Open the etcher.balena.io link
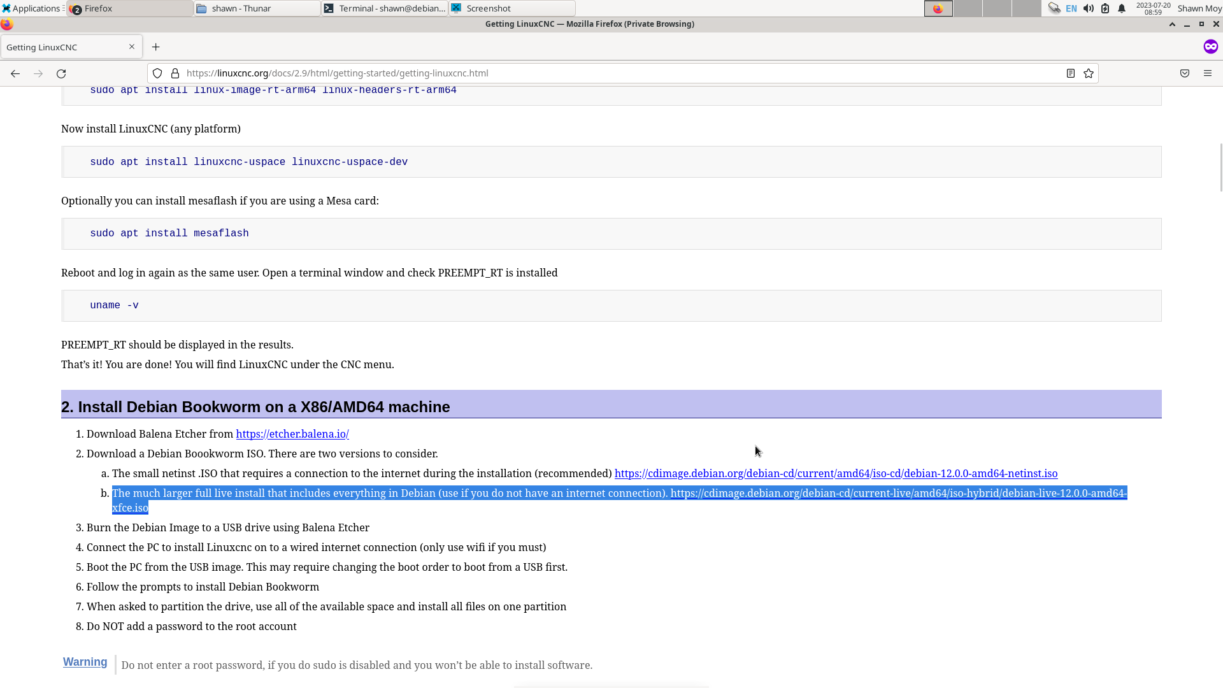The image size is (1223, 688). point(292,434)
